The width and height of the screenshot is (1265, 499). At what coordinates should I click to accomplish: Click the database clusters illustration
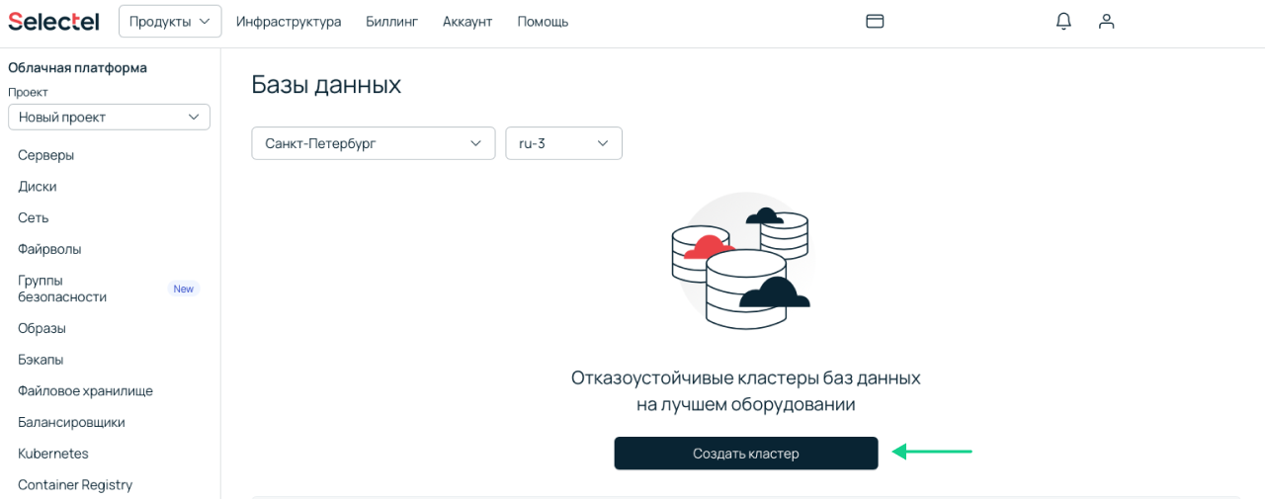(741, 261)
